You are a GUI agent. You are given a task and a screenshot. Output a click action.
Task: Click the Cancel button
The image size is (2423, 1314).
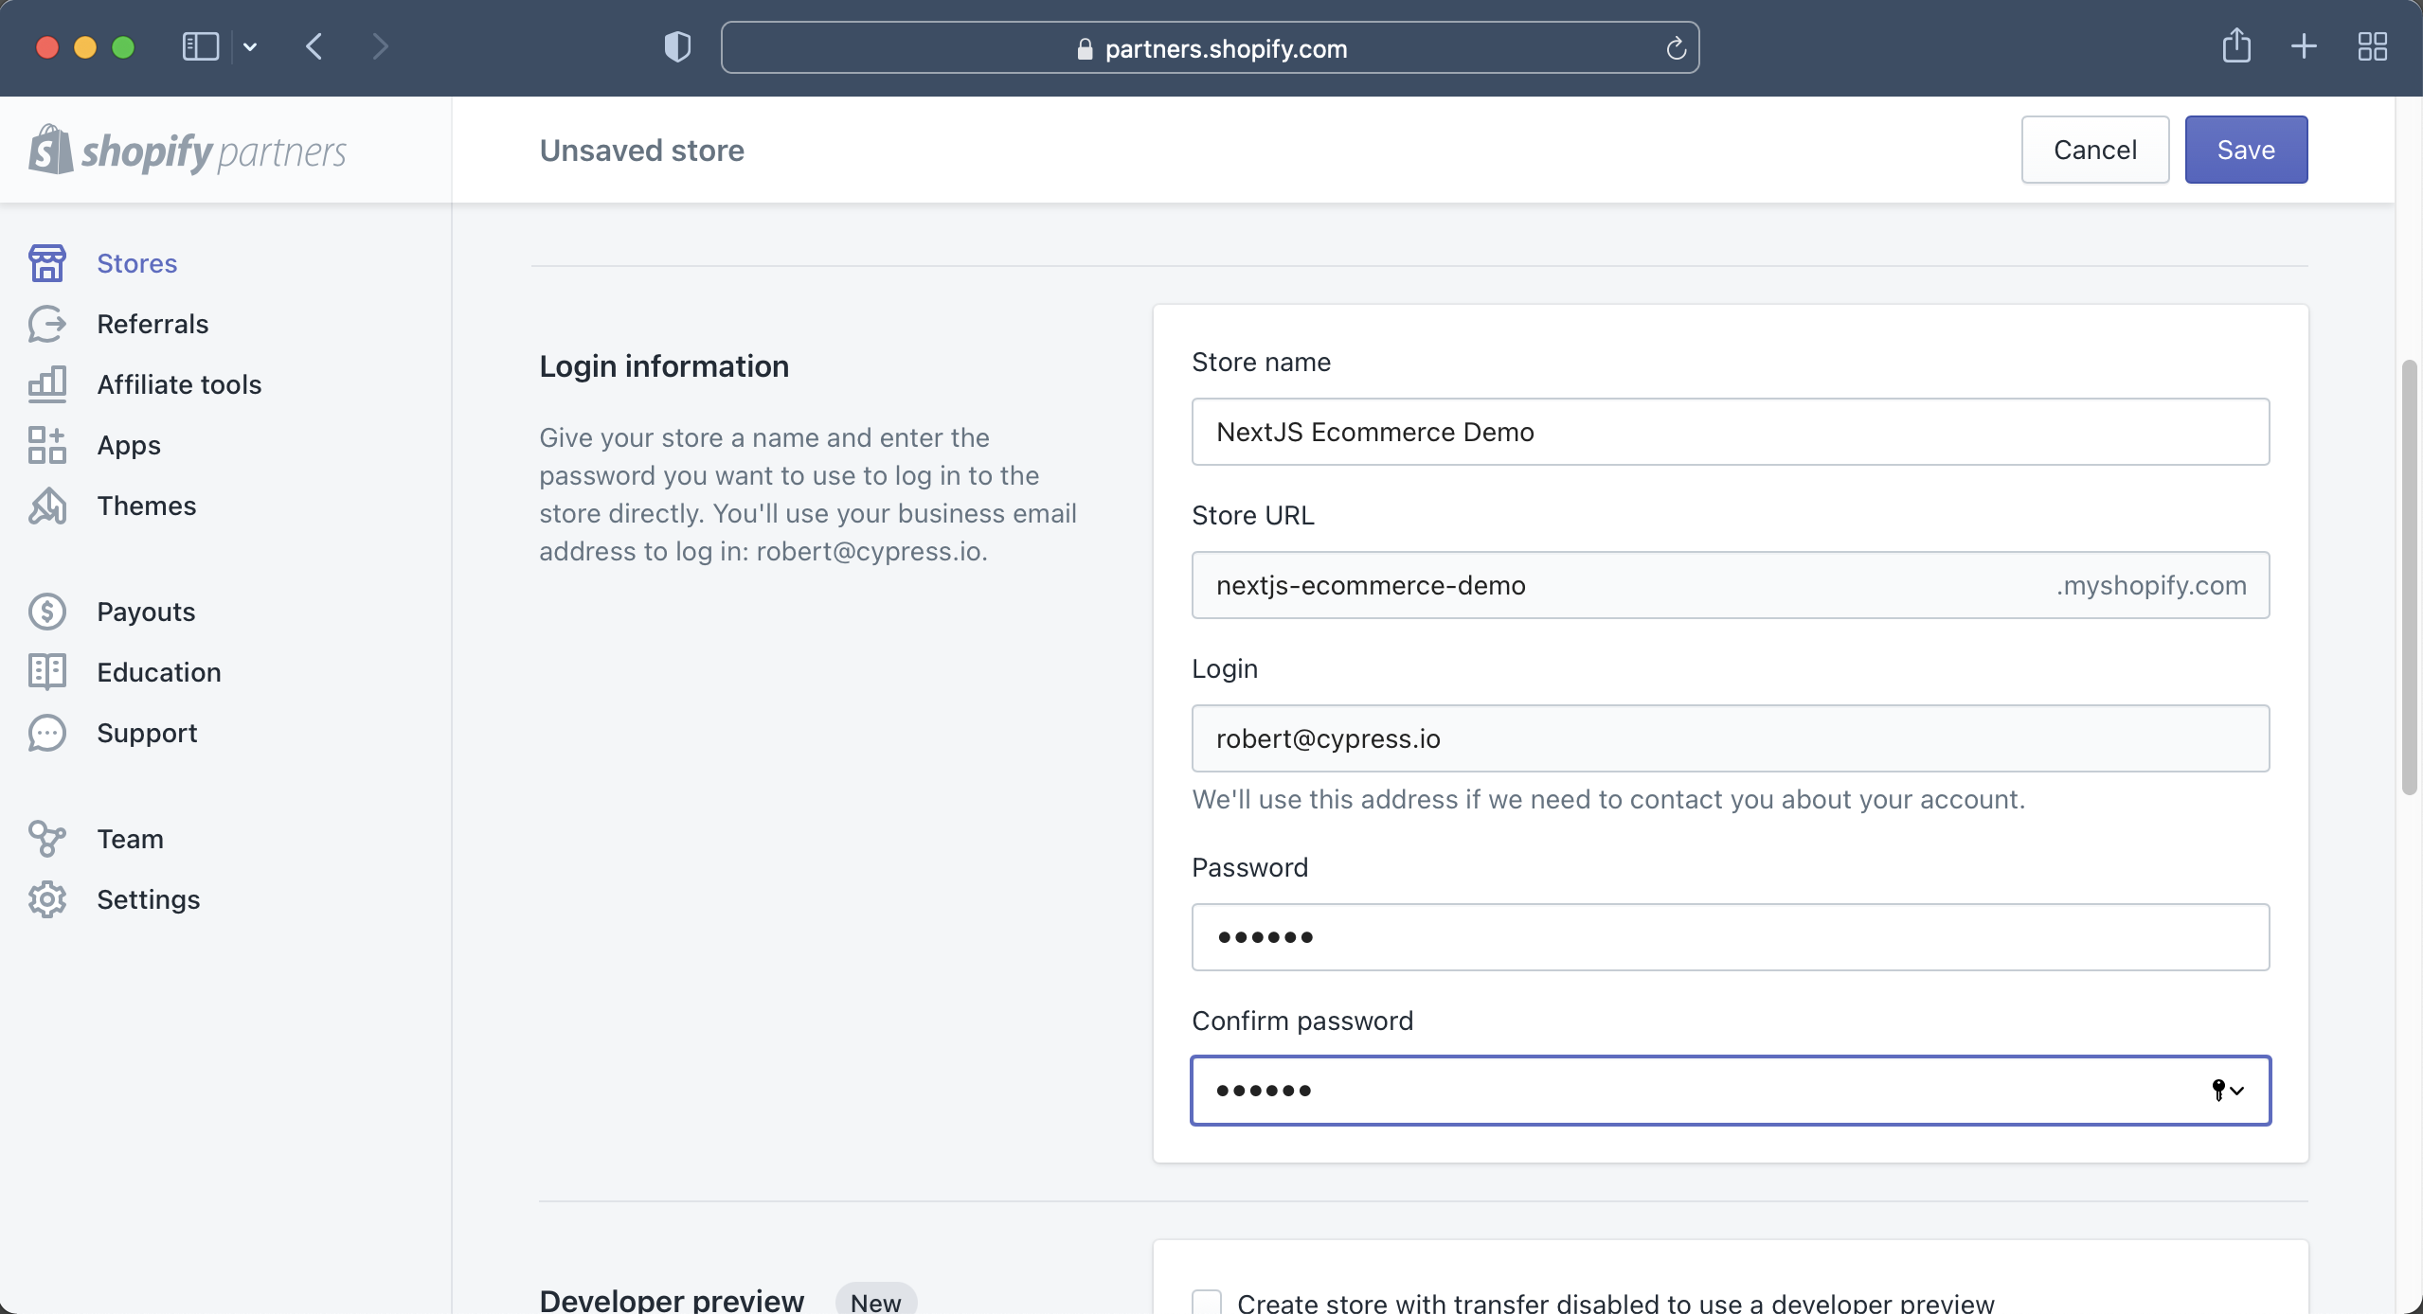(2094, 149)
